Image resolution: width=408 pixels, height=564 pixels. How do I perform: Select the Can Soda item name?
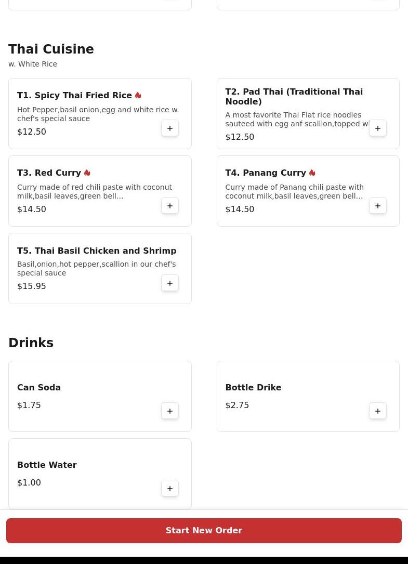(39, 387)
